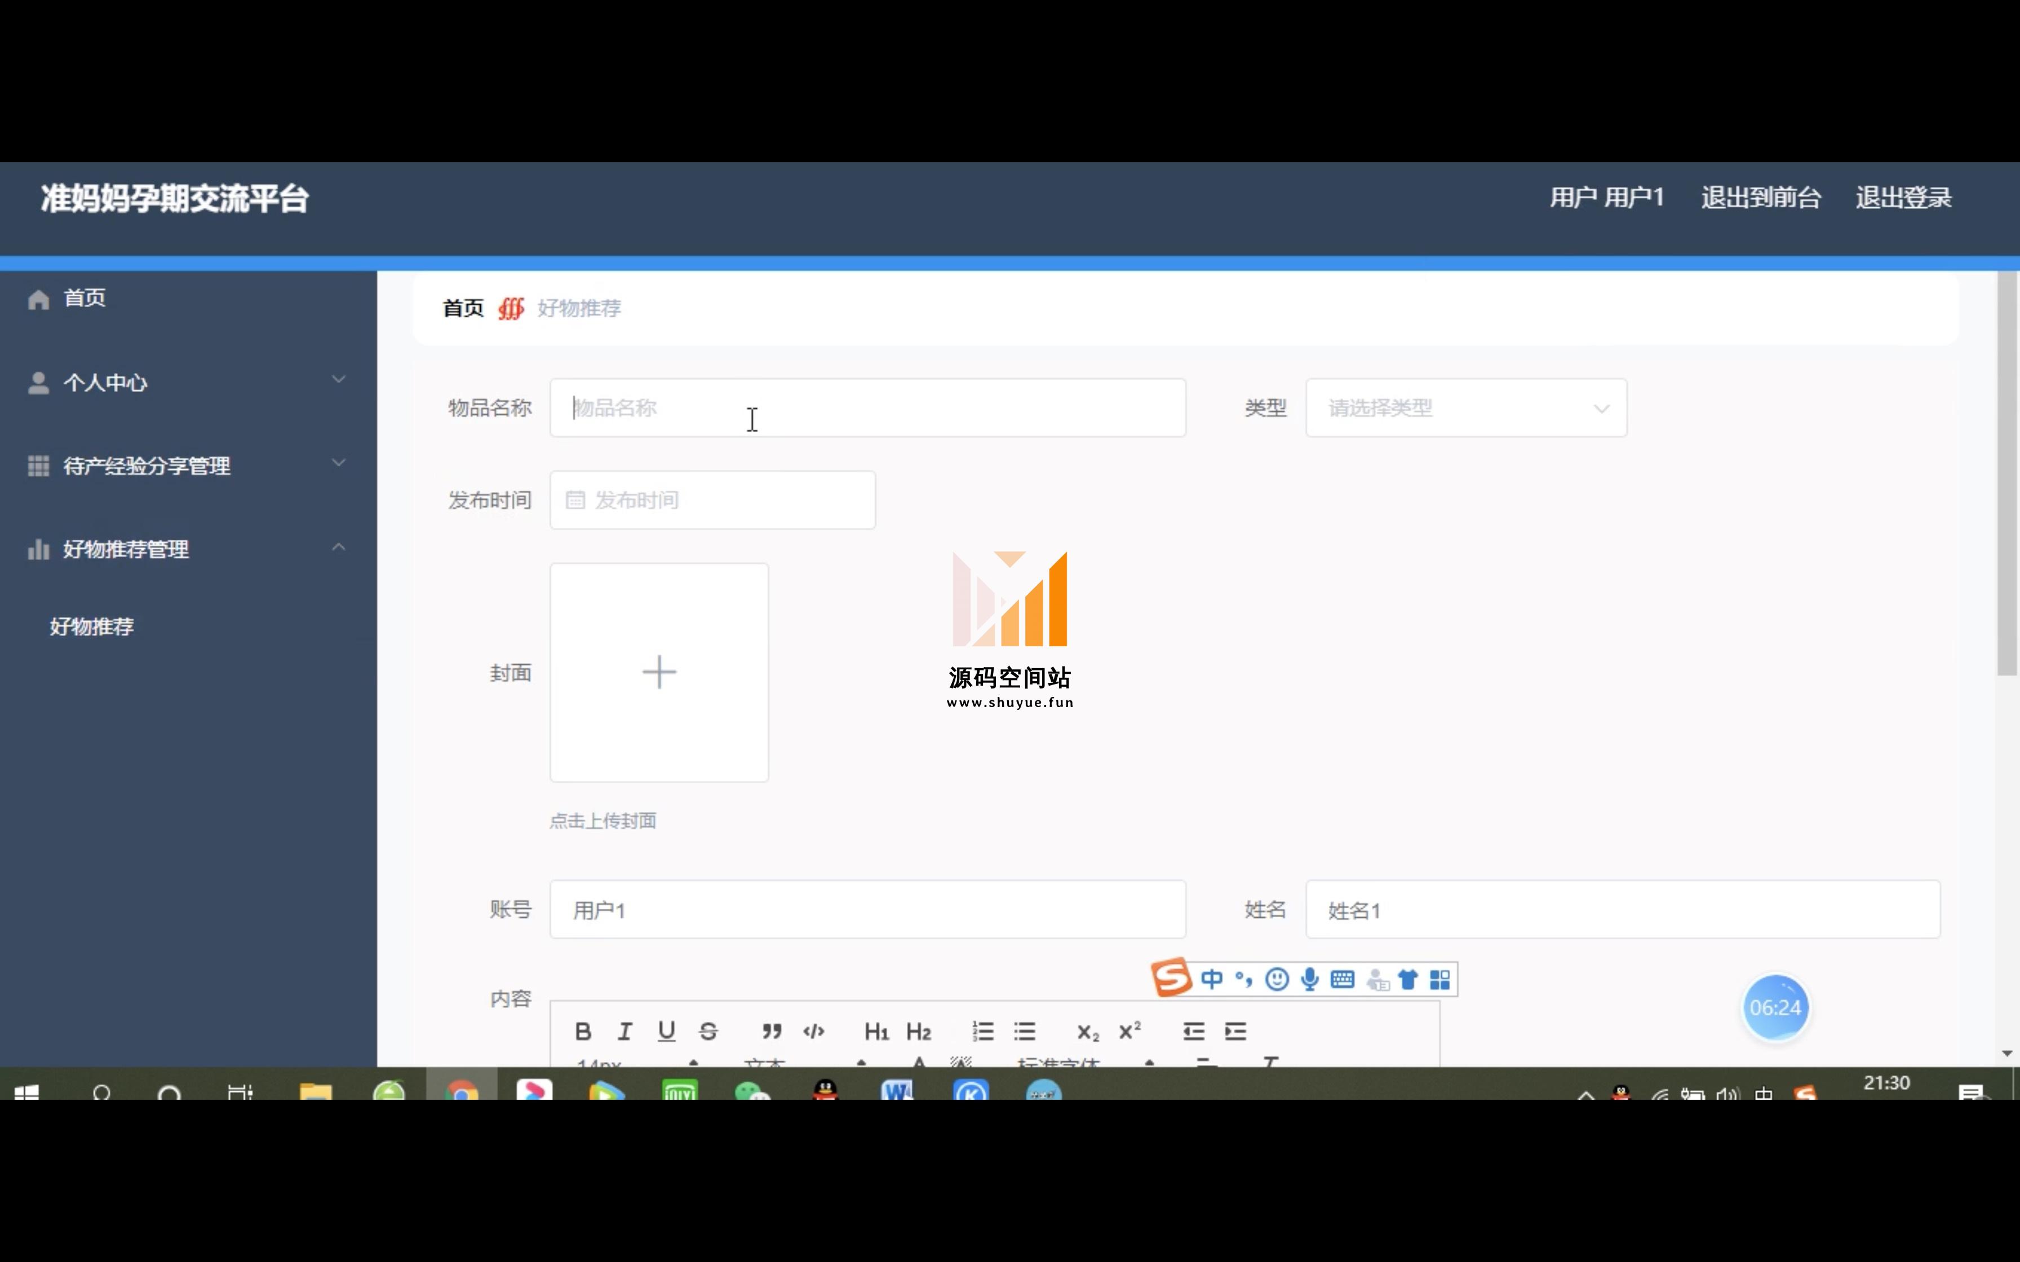Expand the 个人中心 sidebar menu
This screenshot has height=1262, width=2020.
click(x=339, y=380)
